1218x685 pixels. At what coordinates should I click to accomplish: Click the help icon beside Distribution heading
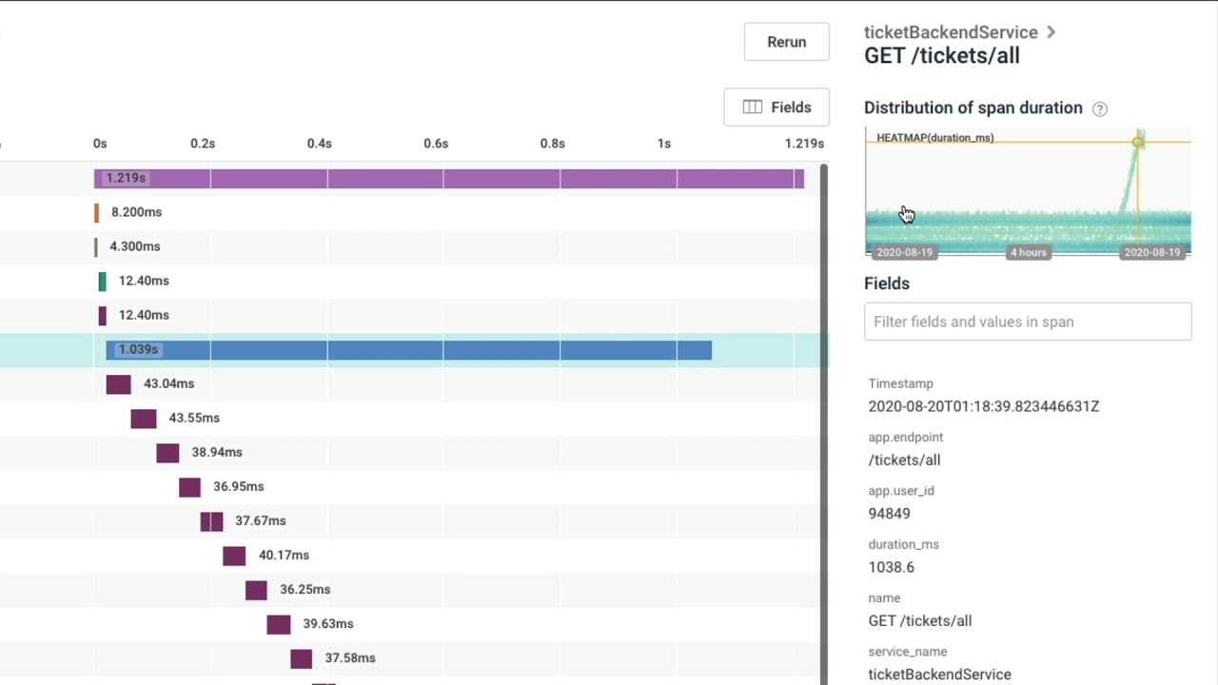click(x=1100, y=108)
